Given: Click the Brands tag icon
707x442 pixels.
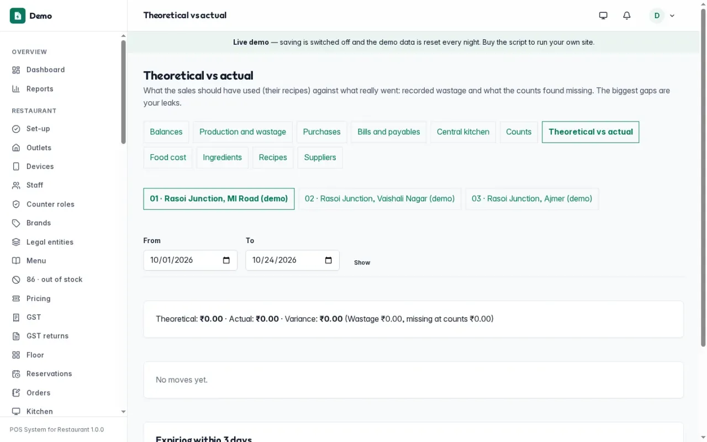Looking at the screenshot, I should point(16,223).
